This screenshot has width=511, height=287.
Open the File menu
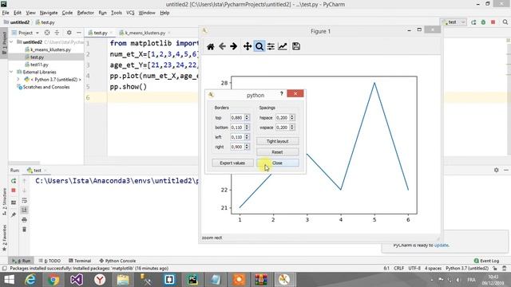pyautogui.click(x=6, y=13)
